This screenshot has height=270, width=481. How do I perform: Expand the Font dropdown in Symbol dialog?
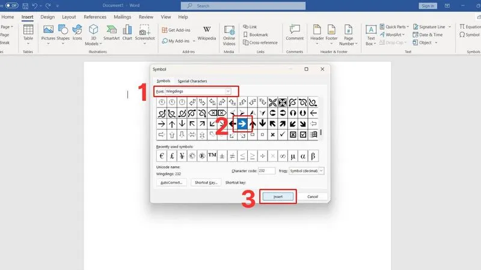click(228, 91)
